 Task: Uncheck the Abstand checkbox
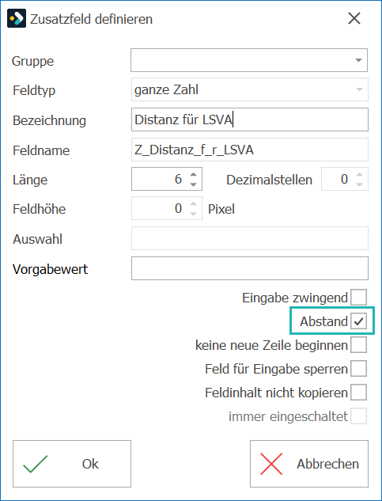coord(358,321)
